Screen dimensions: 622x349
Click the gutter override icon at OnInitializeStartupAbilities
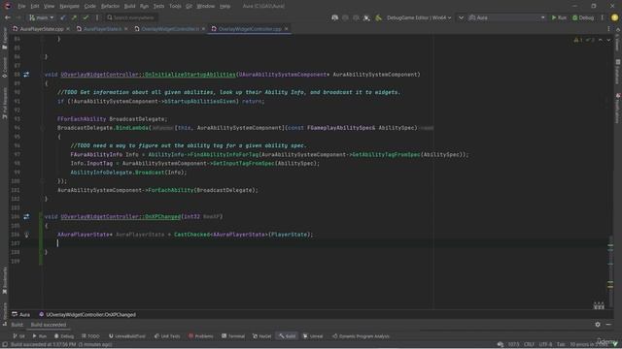26,75
